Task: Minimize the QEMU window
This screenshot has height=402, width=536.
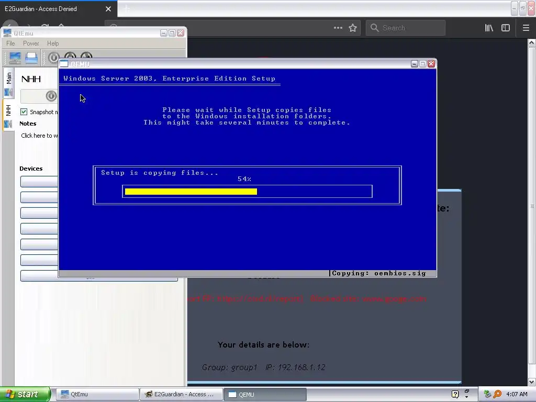Action: click(x=415, y=64)
